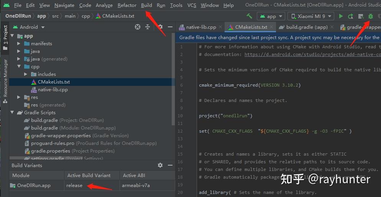This screenshot has width=381, height=197.
Task: Expand the java folder
Action: 19,51
